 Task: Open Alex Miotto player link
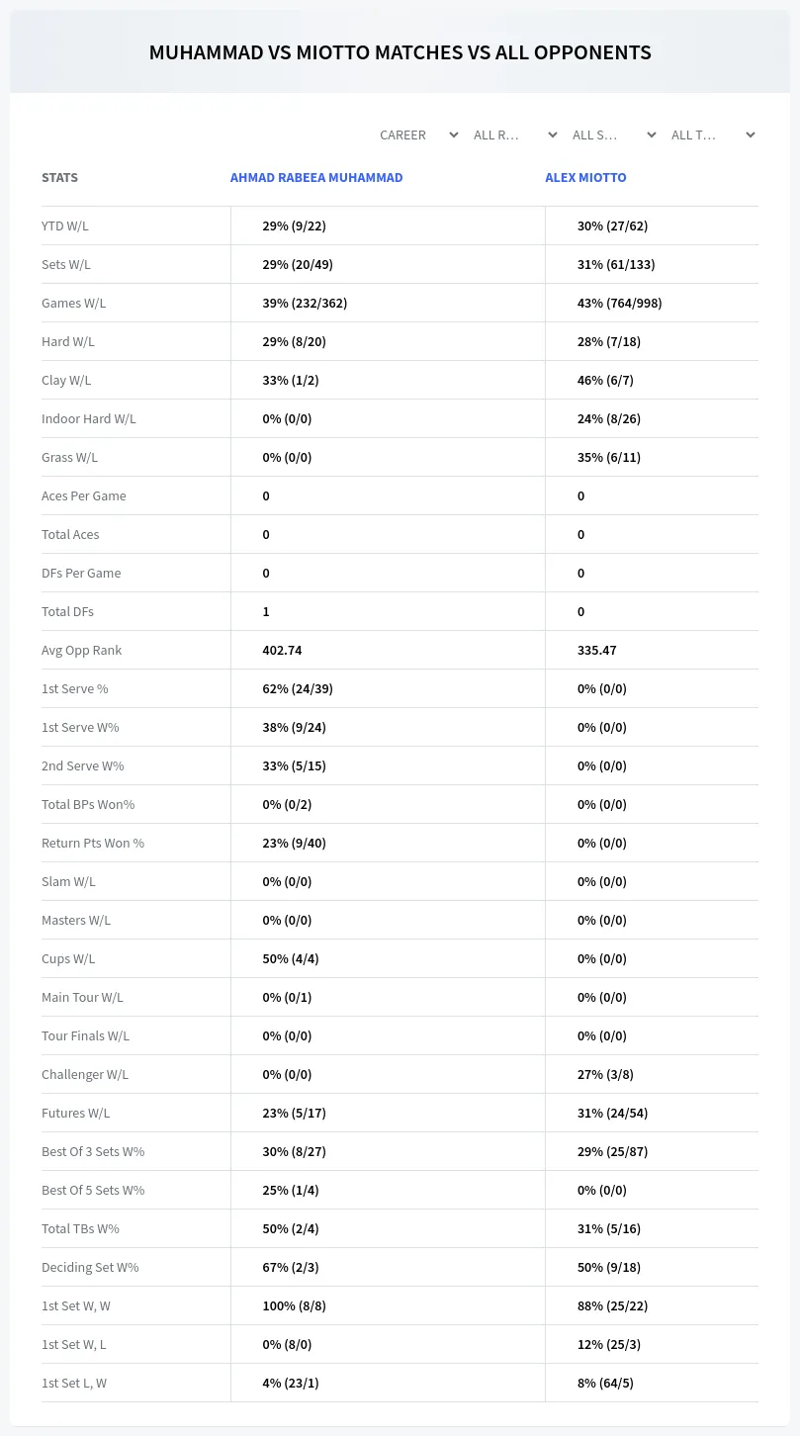coord(585,177)
